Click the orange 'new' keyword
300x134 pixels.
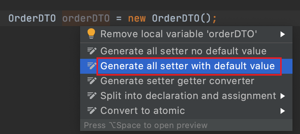coord(137,19)
